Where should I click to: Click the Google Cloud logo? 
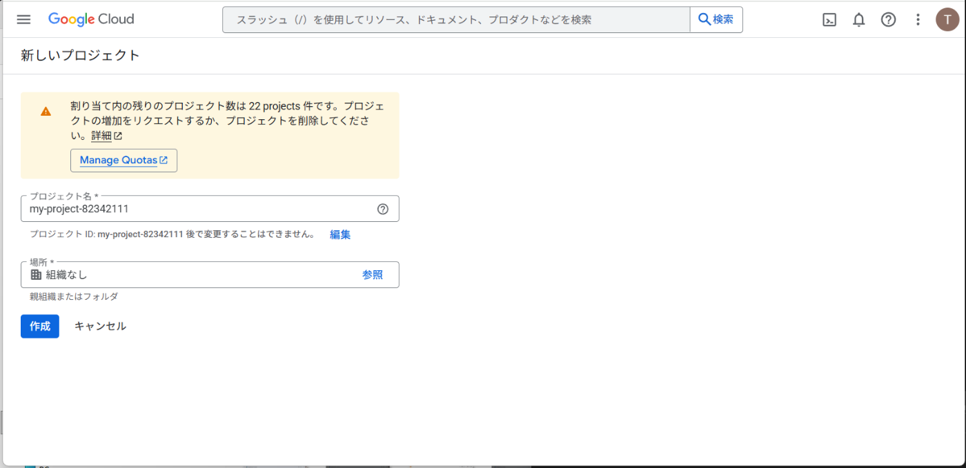(x=90, y=19)
